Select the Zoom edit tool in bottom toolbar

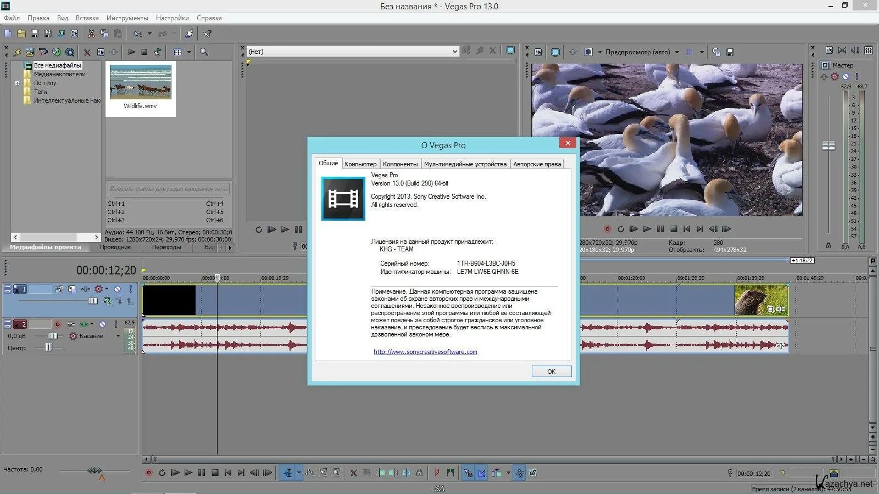(x=336, y=473)
